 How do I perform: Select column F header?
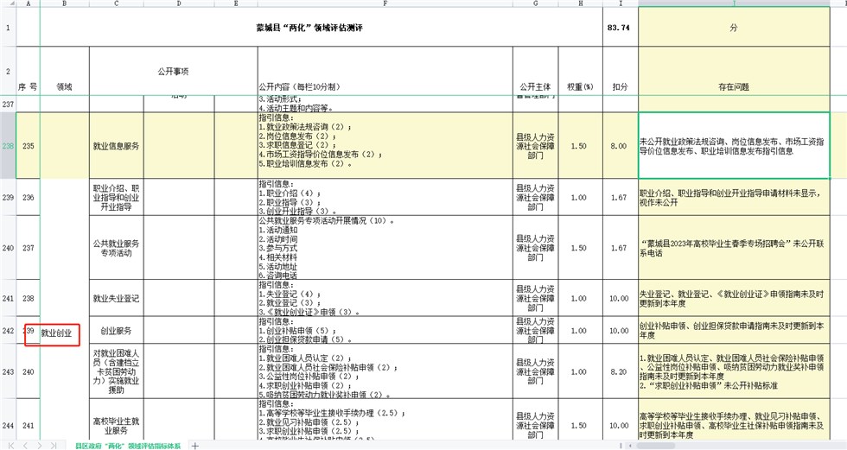[x=385, y=3]
